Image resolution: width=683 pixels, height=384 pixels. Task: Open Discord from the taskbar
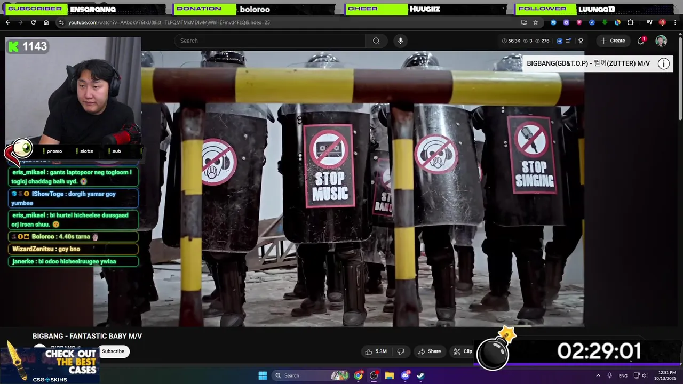tap(405, 375)
